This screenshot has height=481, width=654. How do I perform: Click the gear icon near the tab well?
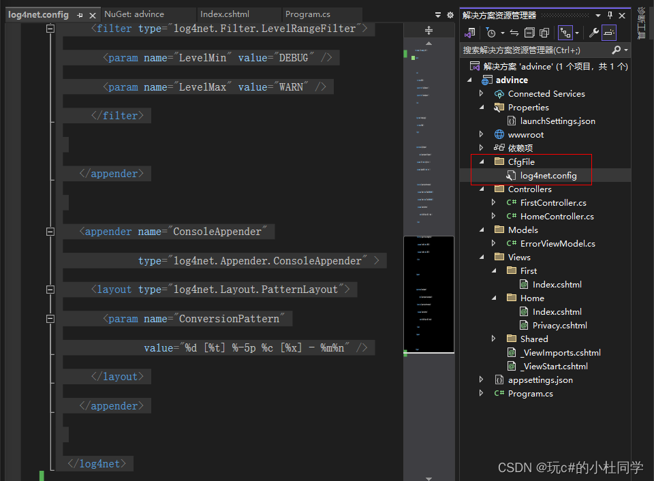[449, 14]
